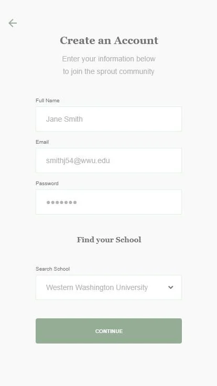
Task: Click into the Email input field
Action: 108,160
